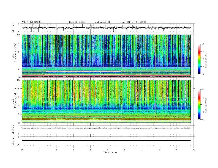Click the "ch.3(V)" axis label

(x=13, y=130)
